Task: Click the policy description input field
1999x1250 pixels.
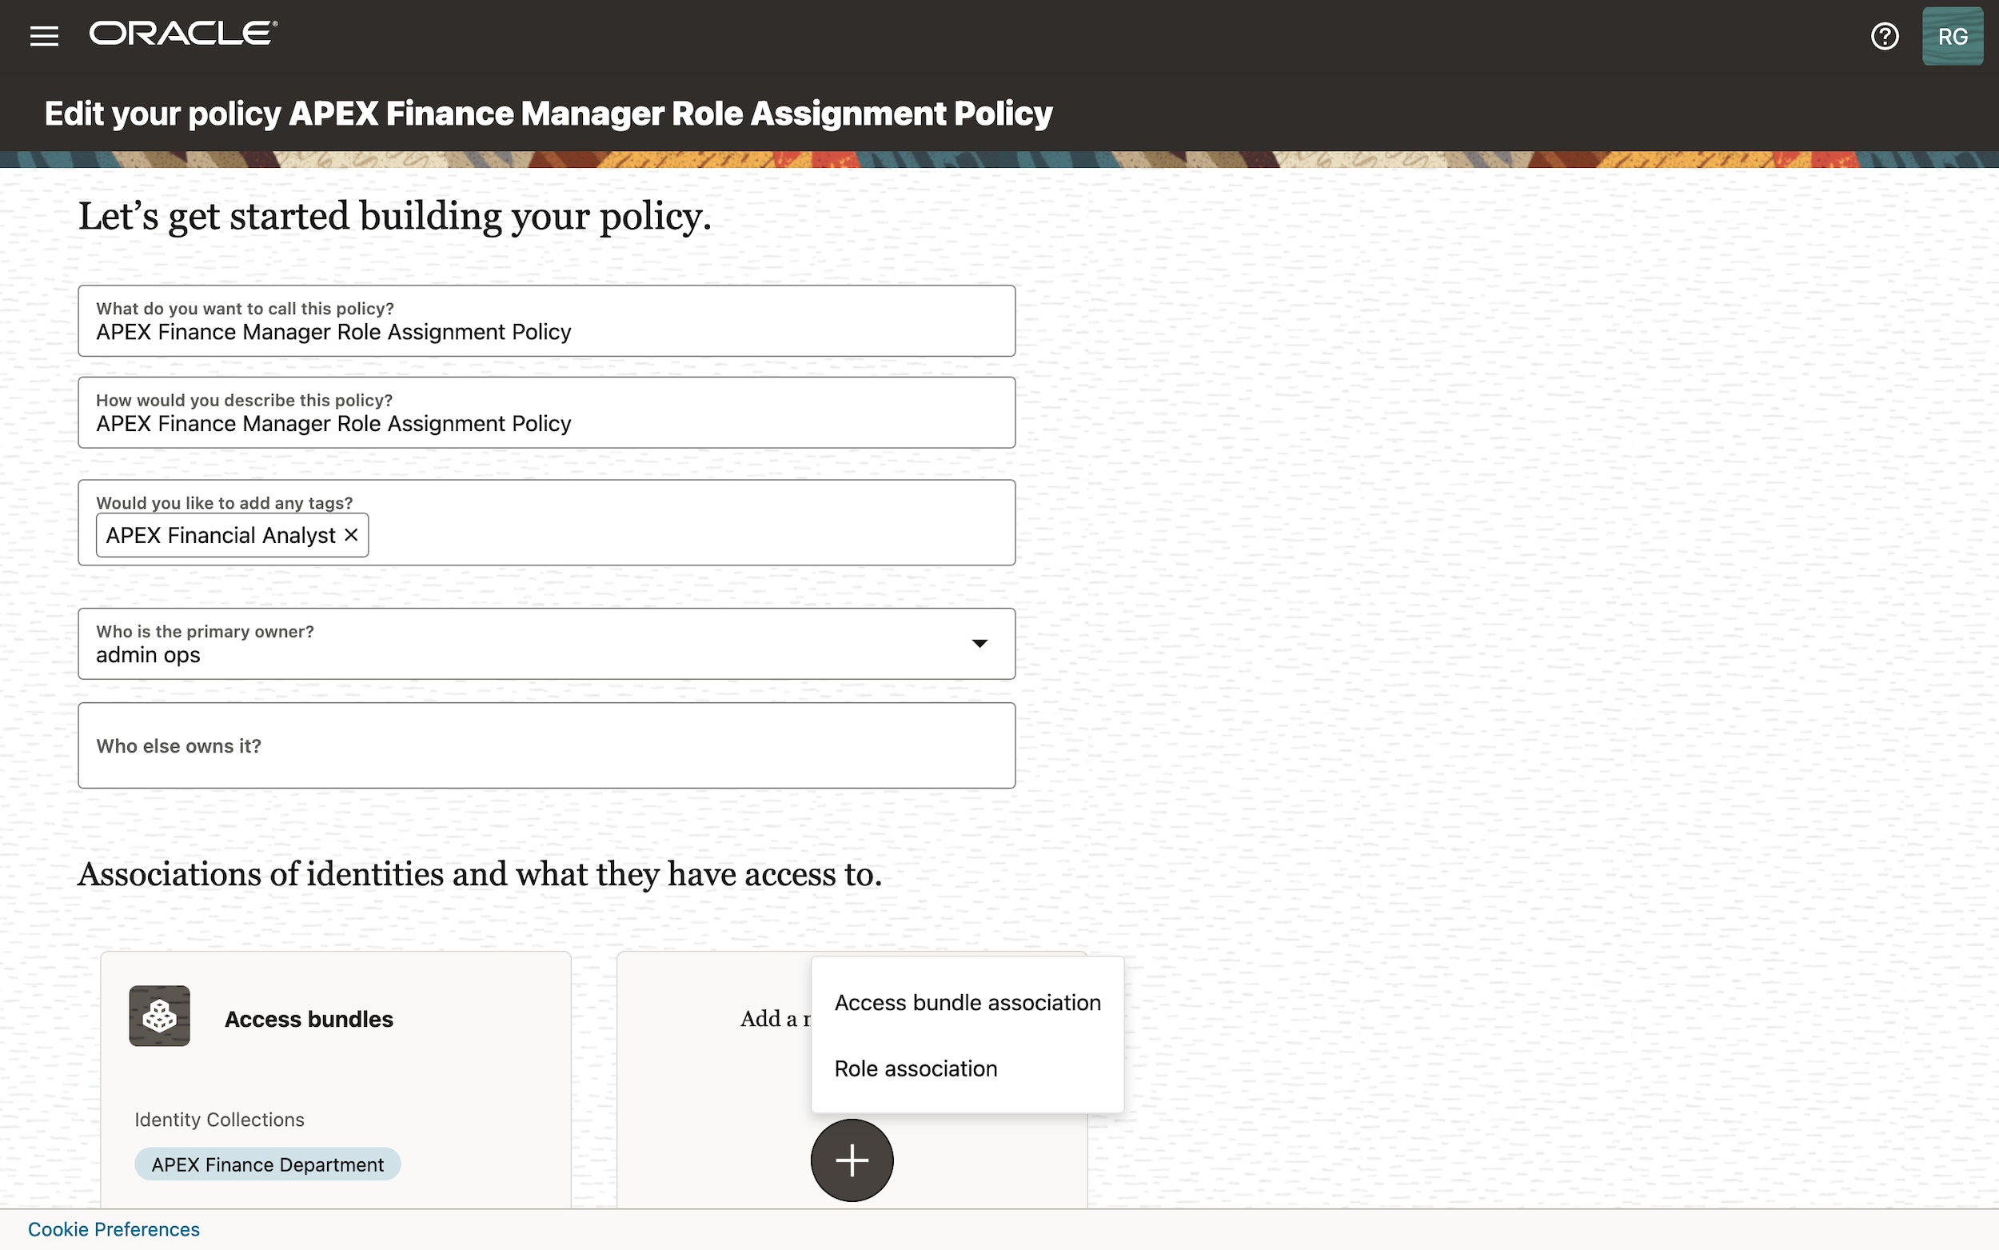Action: [545, 423]
